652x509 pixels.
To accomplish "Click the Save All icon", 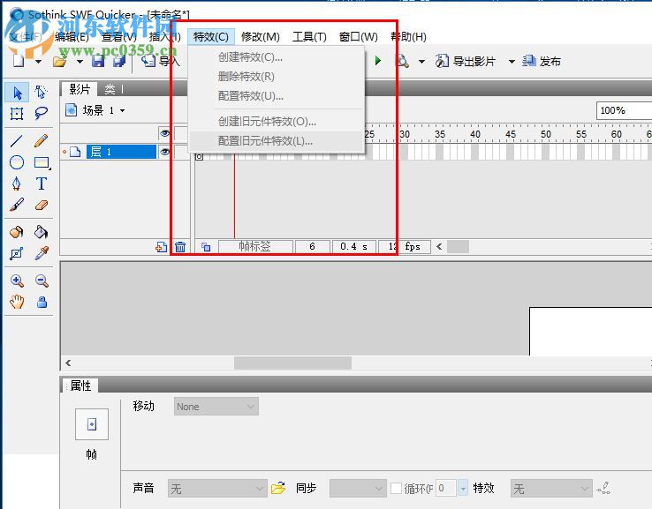I will click(119, 61).
